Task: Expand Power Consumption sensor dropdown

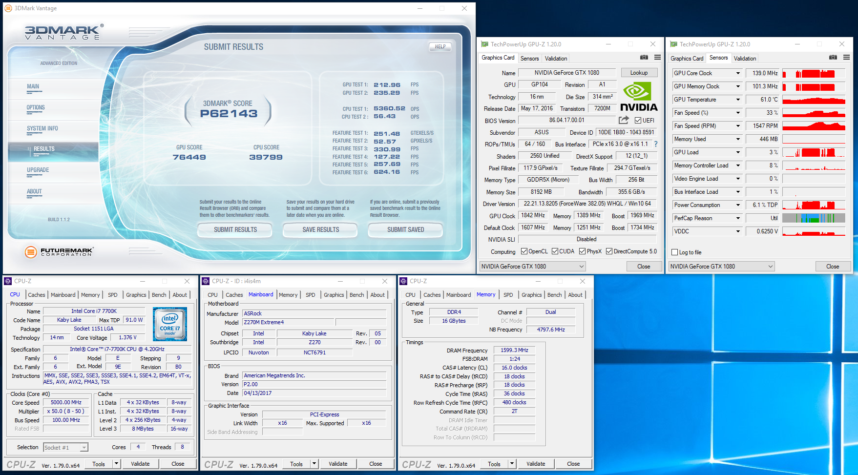Action: [738, 205]
